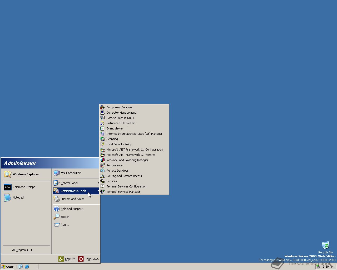Select Remote Desktops entry text
337x270 pixels.
point(117,171)
